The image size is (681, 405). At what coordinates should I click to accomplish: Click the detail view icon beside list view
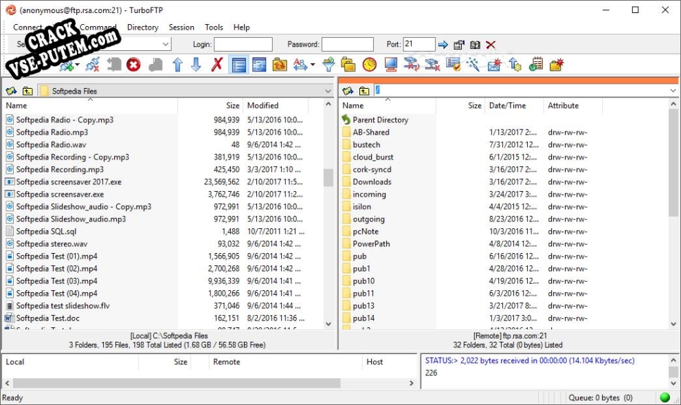coord(259,65)
